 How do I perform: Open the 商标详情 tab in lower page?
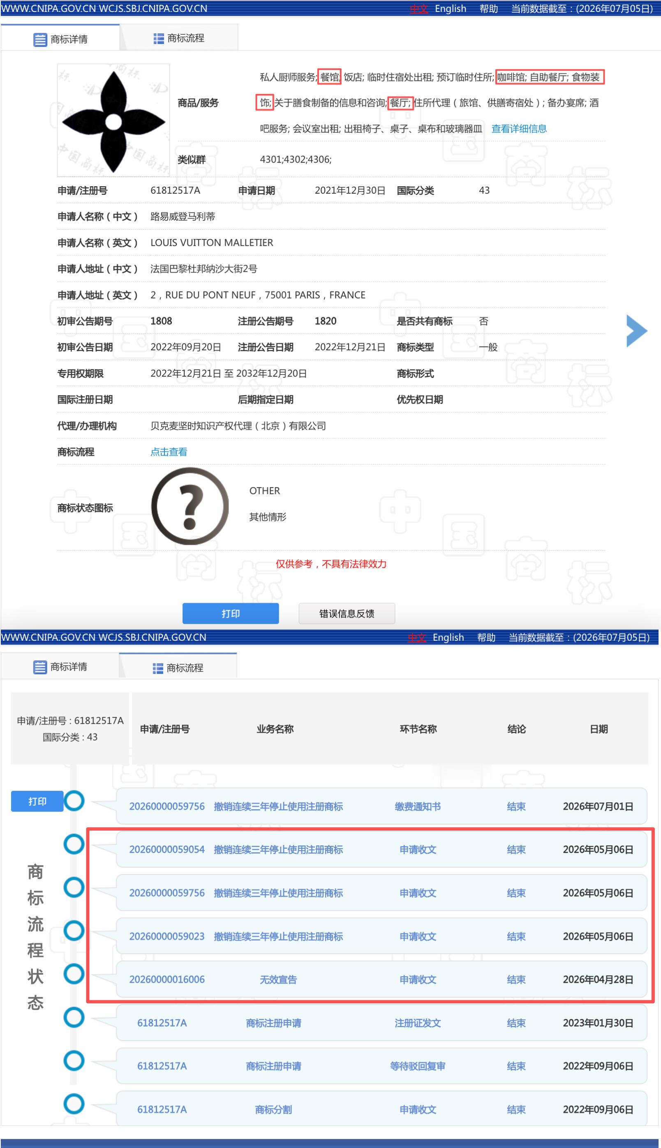pyautogui.click(x=60, y=667)
